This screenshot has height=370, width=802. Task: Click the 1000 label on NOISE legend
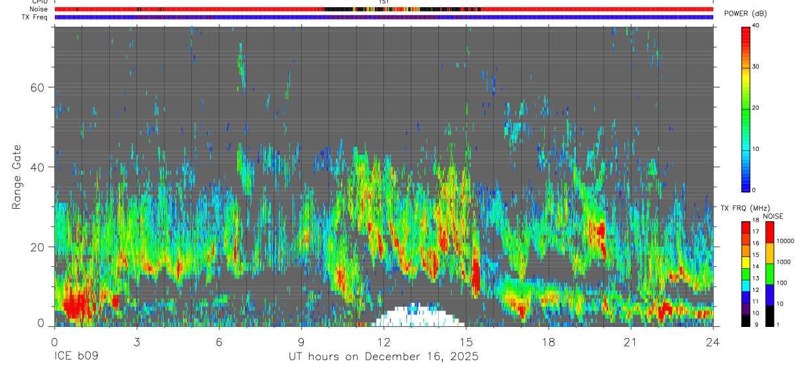coord(784,262)
